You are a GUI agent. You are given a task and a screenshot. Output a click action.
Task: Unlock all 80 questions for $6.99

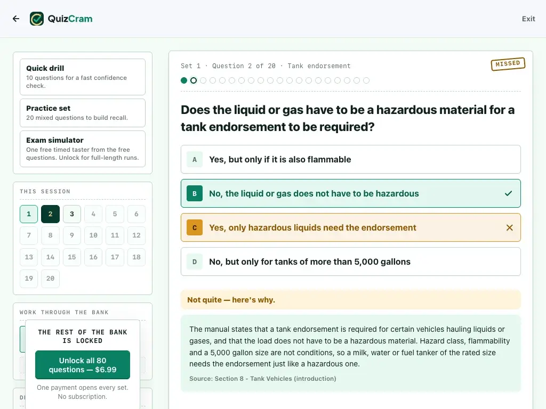[x=83, y=365]
